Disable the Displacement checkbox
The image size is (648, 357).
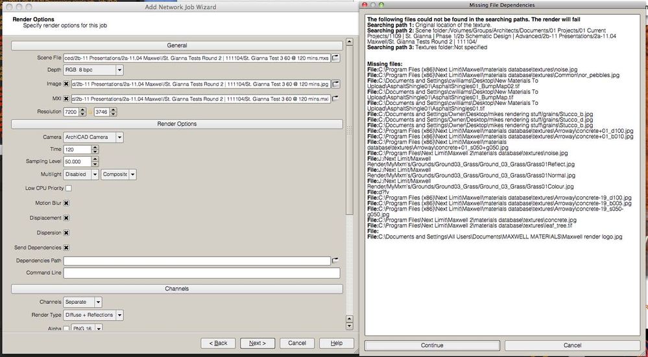point(66,218)
